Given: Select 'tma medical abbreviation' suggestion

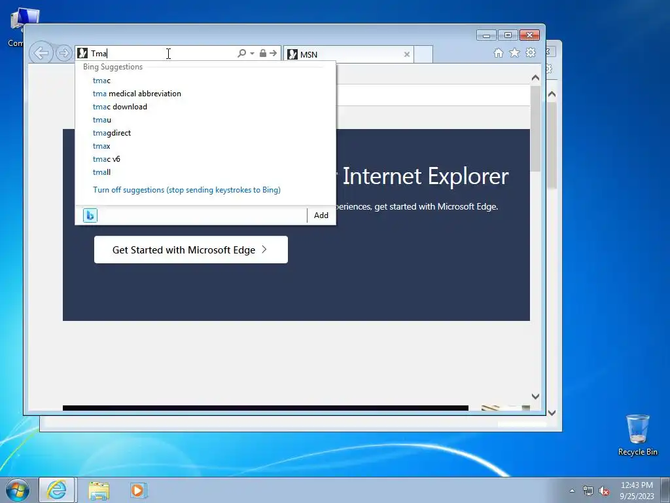Looking at the screenshot, I should pyautogui.click(x=137, y=94).
